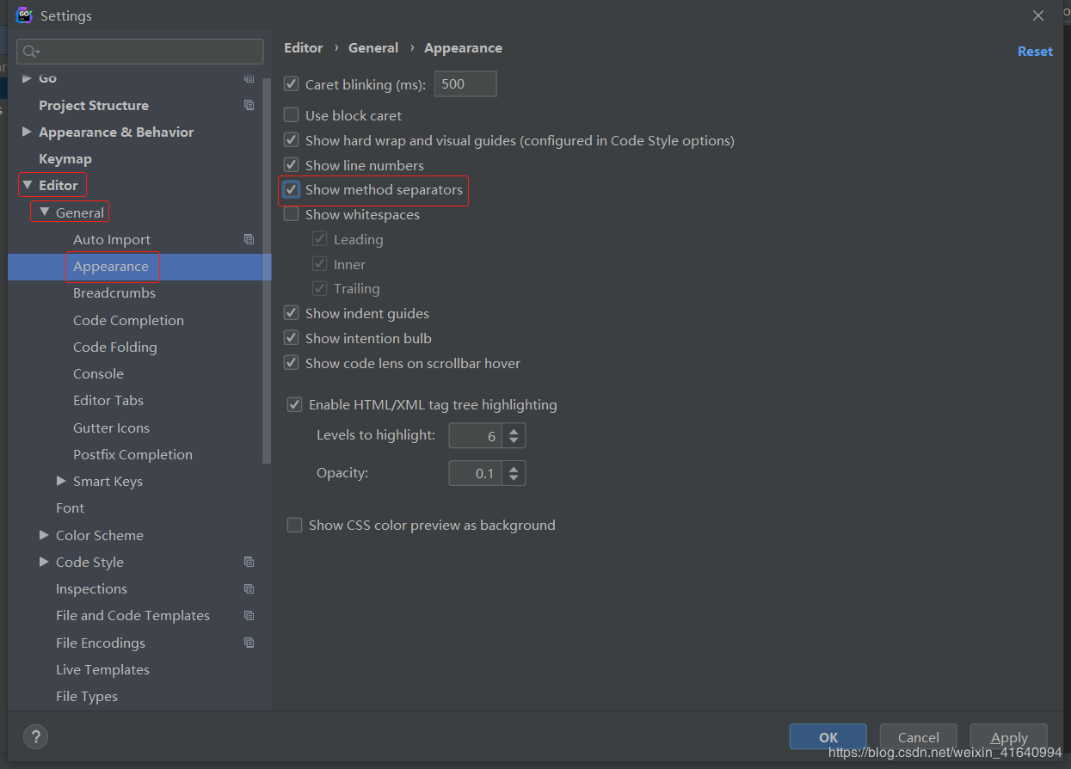
Task: Click General in the breadcrumb path
Action: 373,47
